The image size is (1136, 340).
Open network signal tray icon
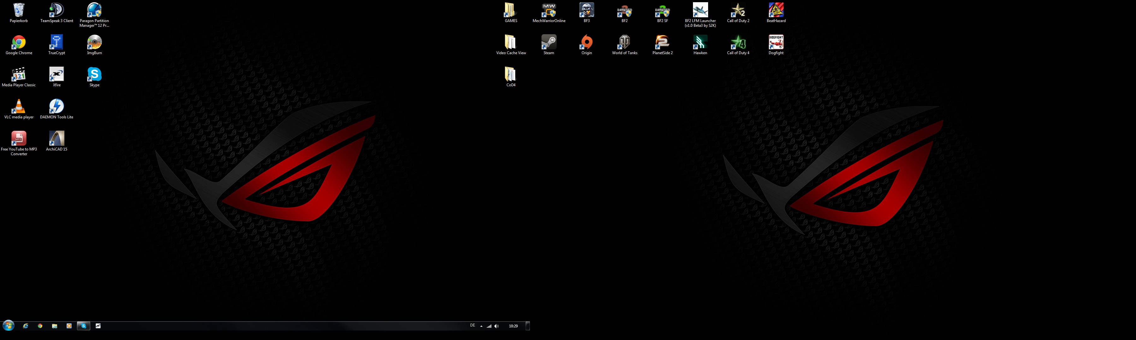tap(489, 326)
